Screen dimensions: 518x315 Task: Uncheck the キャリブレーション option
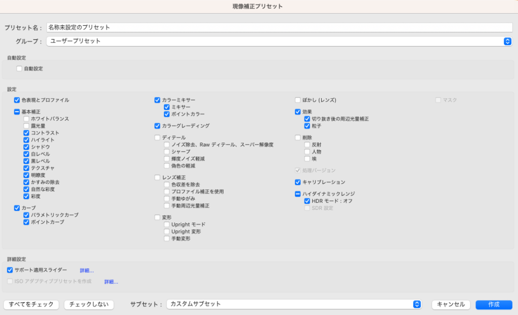click(298, 181)
